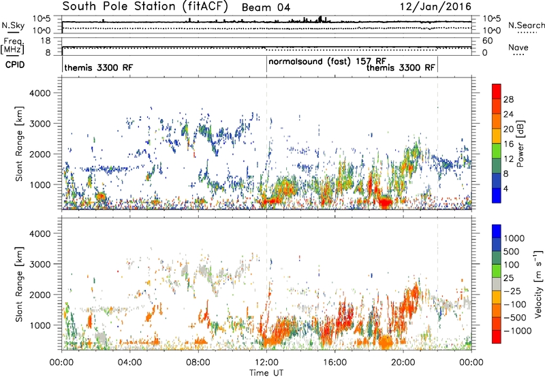This screenshot has height=377, width=545.
Task: Click the 'Power [dB]' colorbar label
Action: tap(520, 144)
